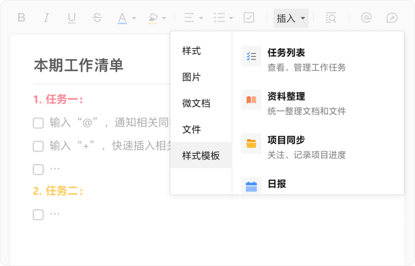The width and height of the screenshot is (415, 266).
Task: Click the underline icon
Action: point(71,18)
